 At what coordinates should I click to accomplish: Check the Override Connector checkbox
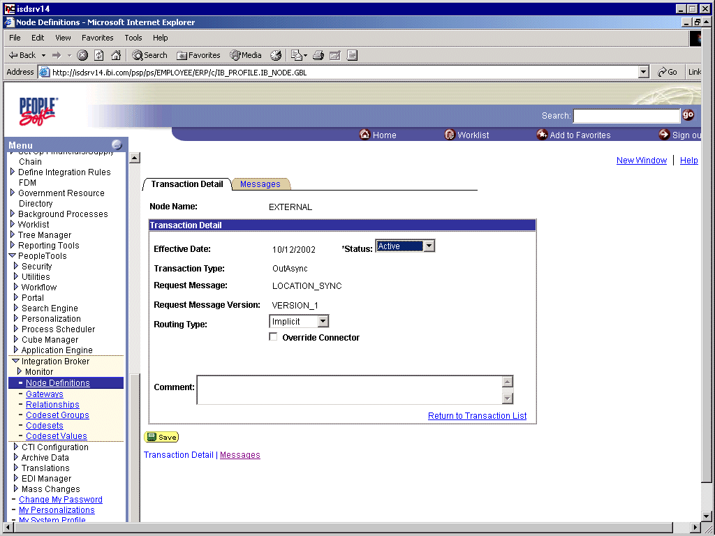[x=273, y=336]
